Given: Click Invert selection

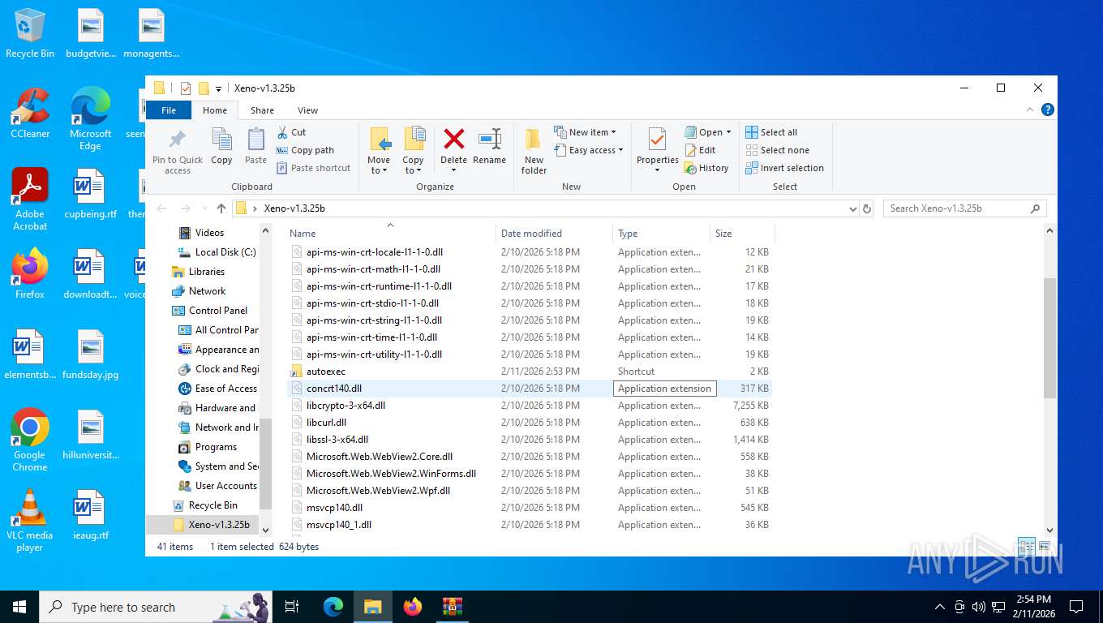Looking at the screenshot, I should (784, 168).
